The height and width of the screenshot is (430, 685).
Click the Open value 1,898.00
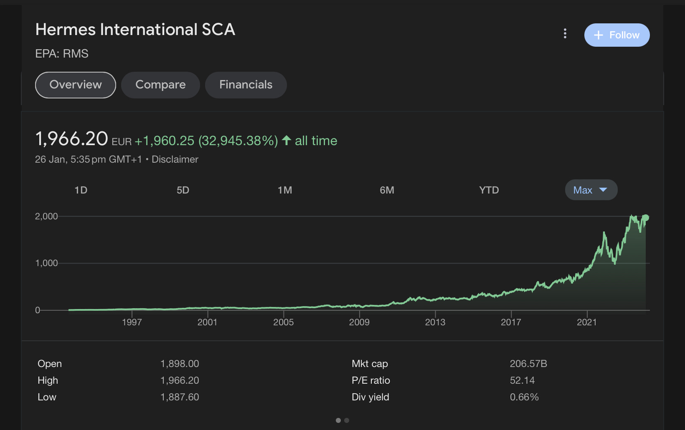tap(180, 364)
